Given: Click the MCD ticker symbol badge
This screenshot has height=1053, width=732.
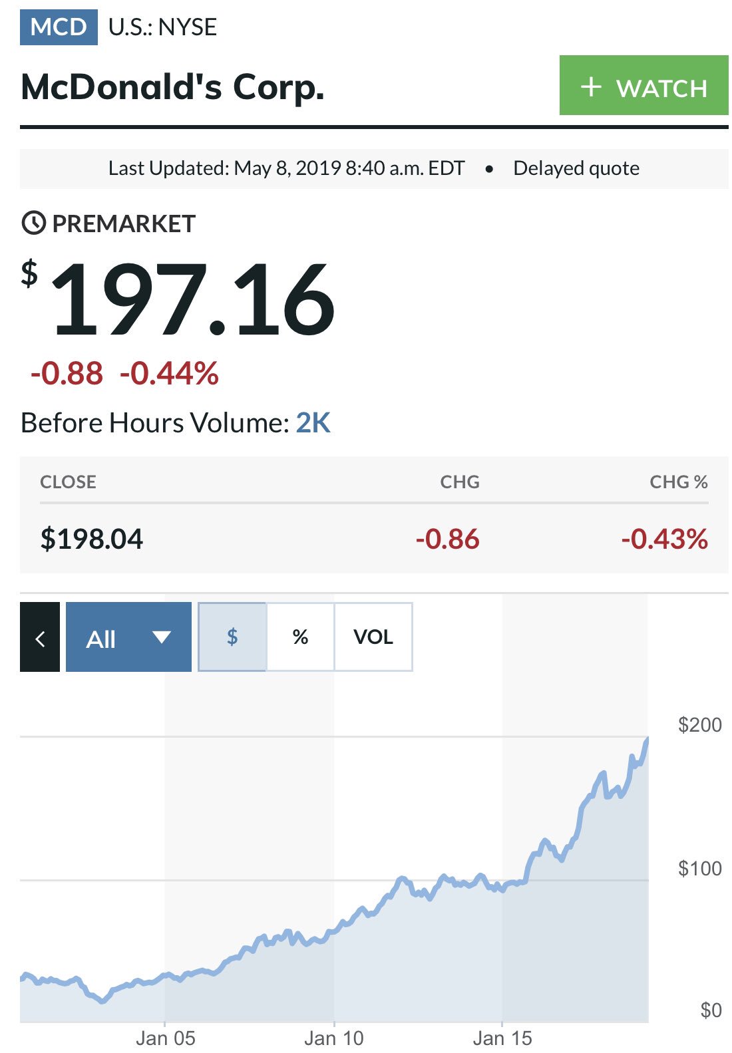Looking at the screenshot, I should pos(59,27).
